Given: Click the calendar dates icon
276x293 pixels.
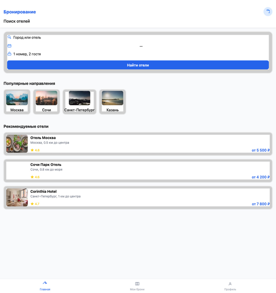Looking at the screenshot, I should coord(9,46).
